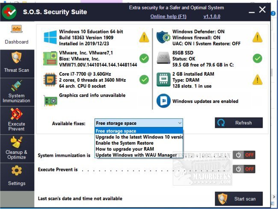
Task: Click the Refresh button
Action: click(x=239, y=123)
